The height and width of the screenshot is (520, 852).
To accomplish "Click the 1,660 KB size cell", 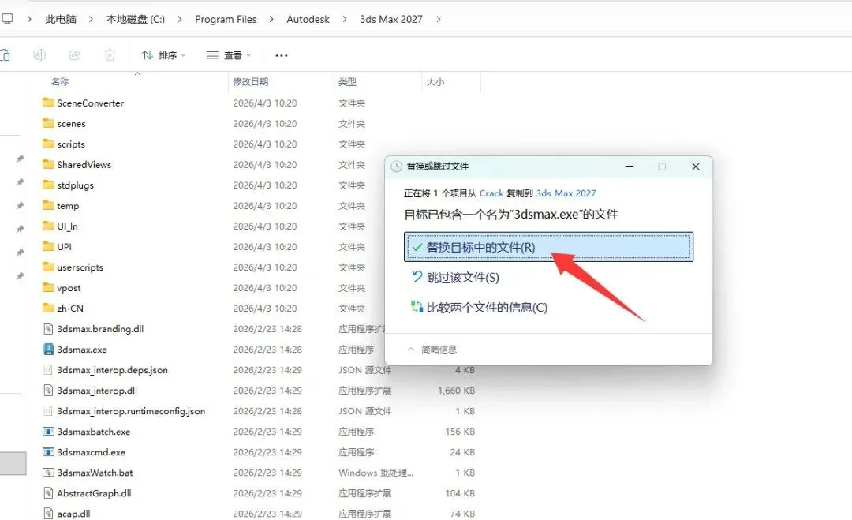I will [457, 391].
